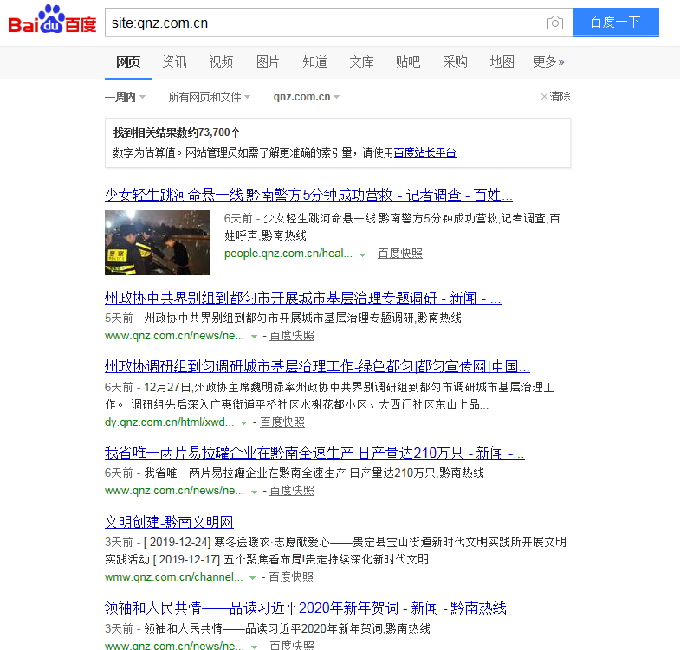The height and width of the screenshot is (650, 680).
Task: Open result 领袖和人民共情——品读习近平2020年新年贺词
Action: click(x=305, y=608)
